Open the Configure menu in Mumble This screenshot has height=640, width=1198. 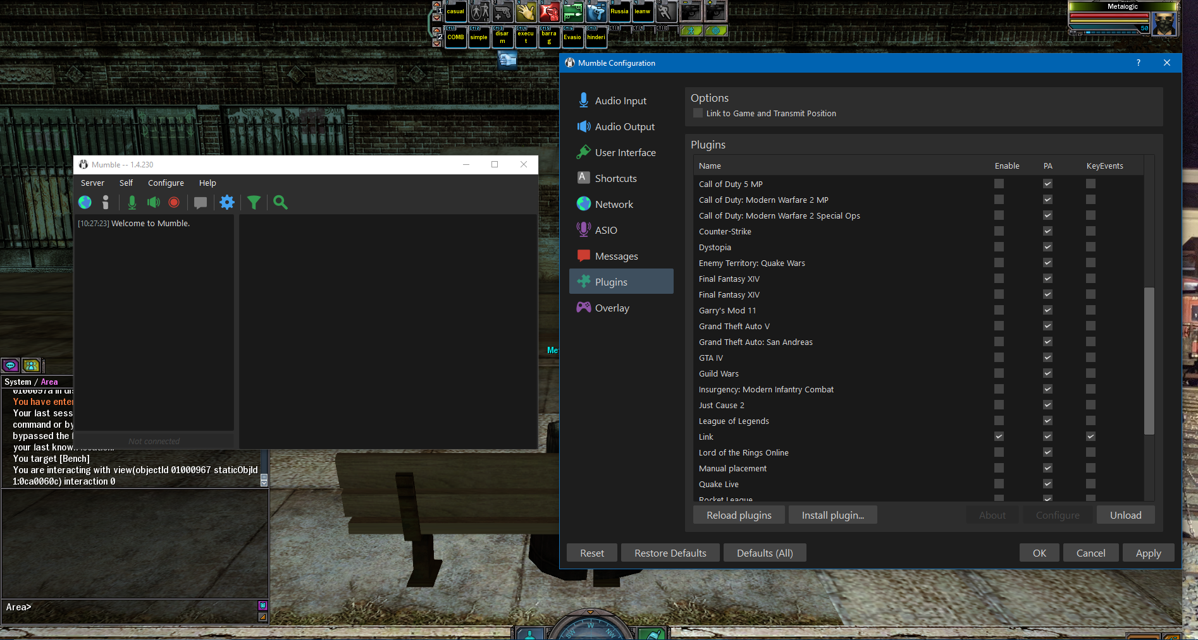(166, 183)
